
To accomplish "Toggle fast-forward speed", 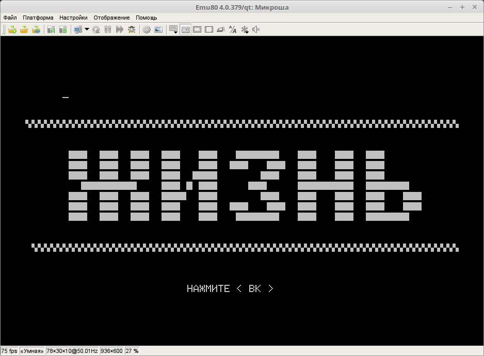I will tap(120, 29).
